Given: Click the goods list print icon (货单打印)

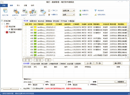Looking at the screenshot, I should (x=25, y=11).
